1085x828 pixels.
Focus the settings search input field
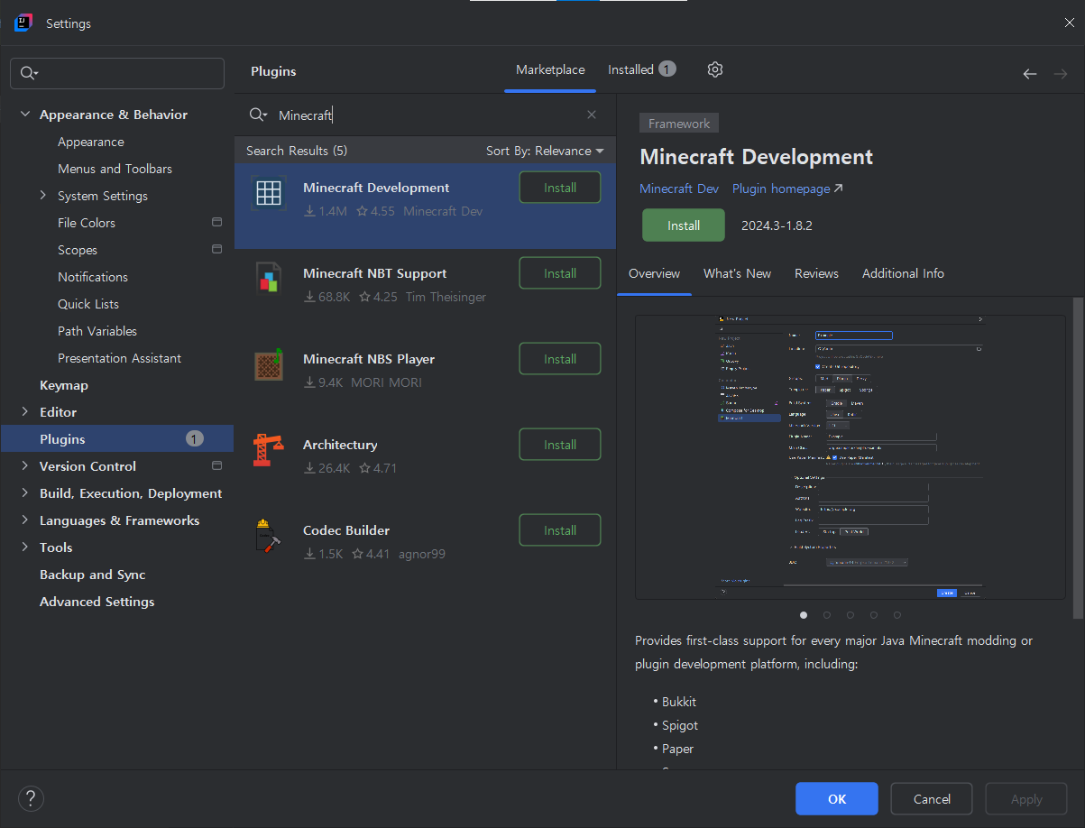(117, 73)
